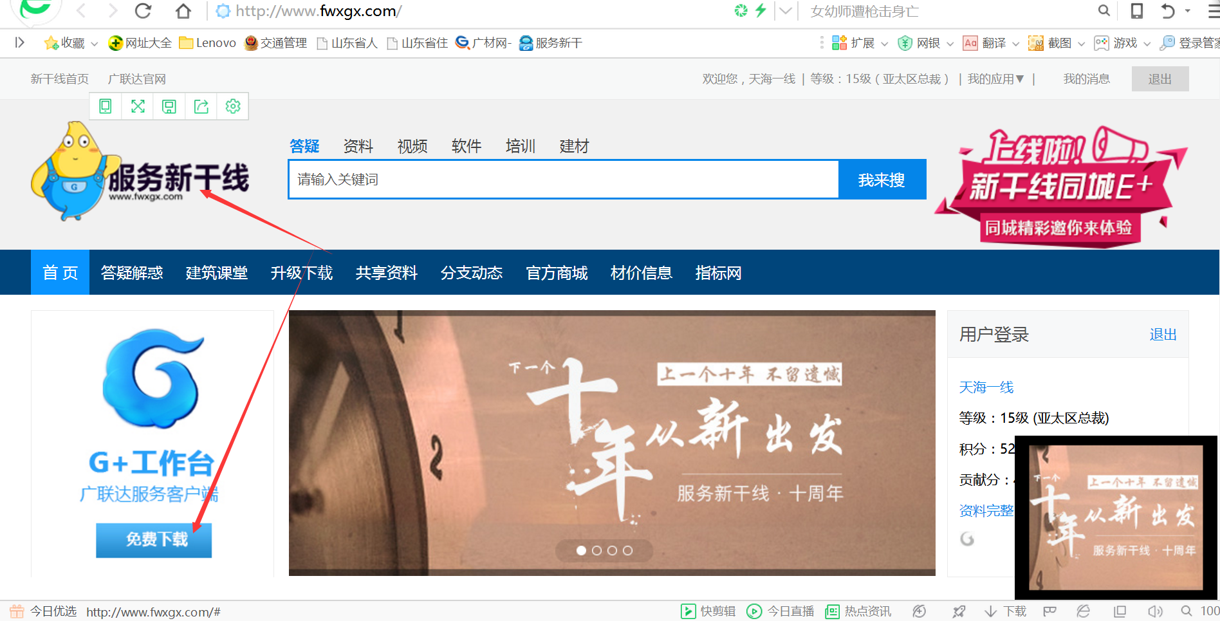This screenshot has height=621, width=1220.
Task: Select the second carousel dot indicator
Action: pyautogui.click(x=596, y=550)
